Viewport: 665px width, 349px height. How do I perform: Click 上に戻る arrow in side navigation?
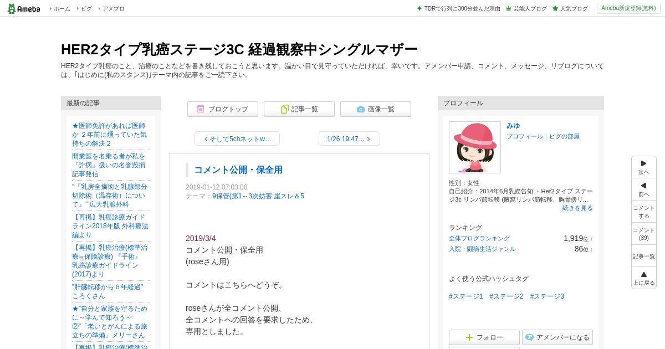tap(644, 278)
